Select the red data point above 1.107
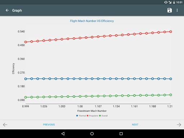The height and width of the screenshot is (138, 184). (98, 37)
